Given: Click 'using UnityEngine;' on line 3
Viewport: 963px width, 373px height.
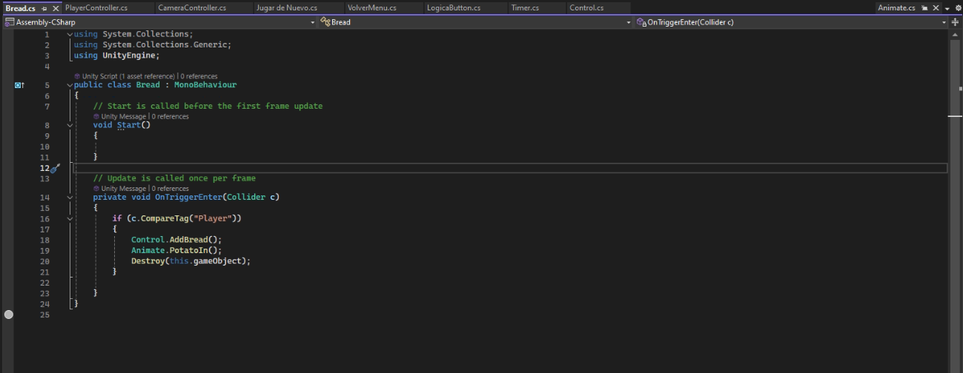Looking at the screenshot, I should click(116, 56).
